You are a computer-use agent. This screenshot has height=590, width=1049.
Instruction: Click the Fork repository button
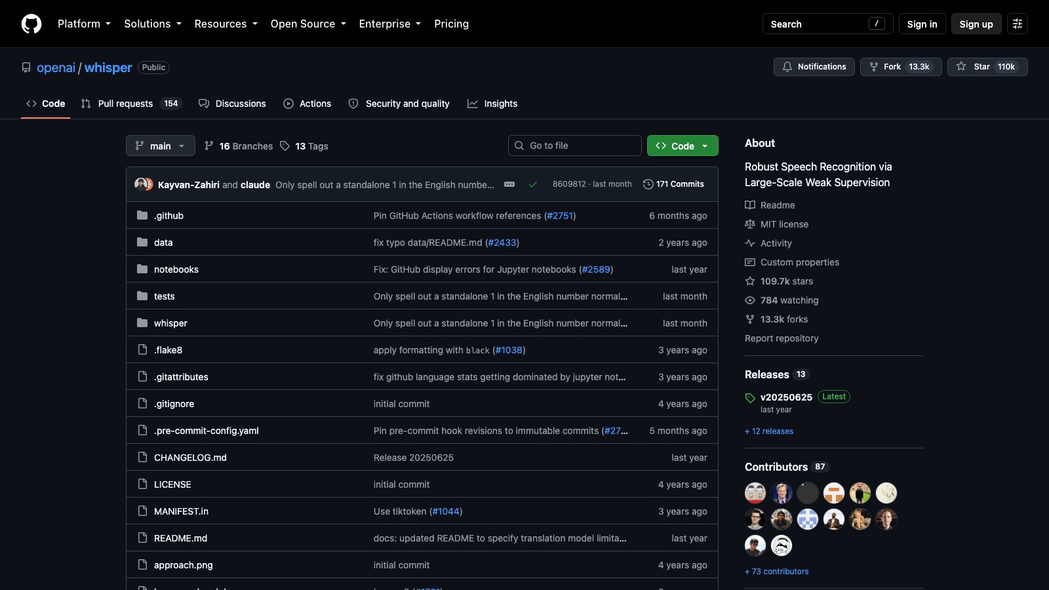click(901, 67)
